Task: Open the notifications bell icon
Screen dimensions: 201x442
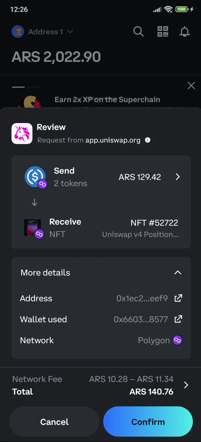Action: click(x=185, y=32)
